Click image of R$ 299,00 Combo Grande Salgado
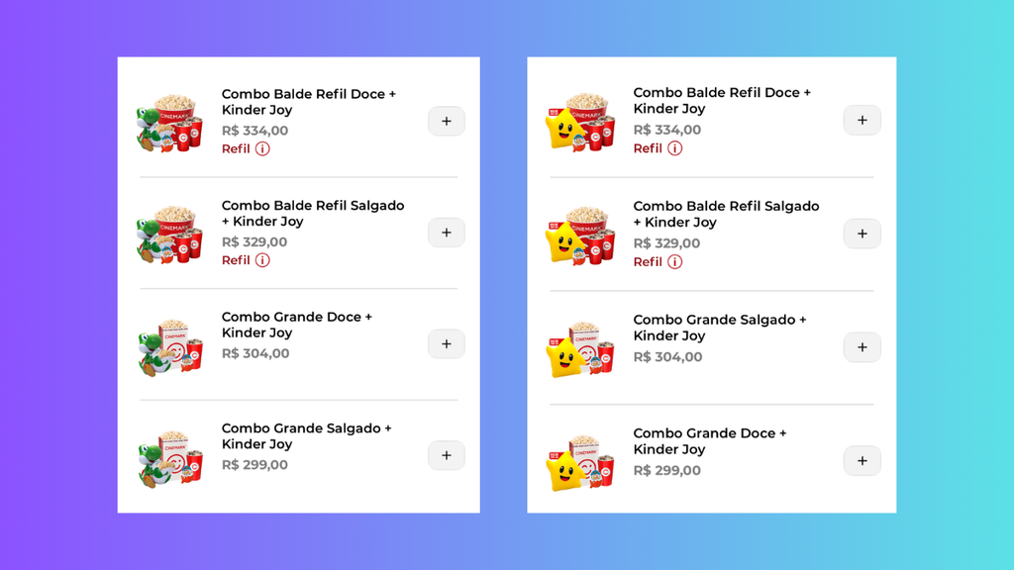This screenshot has height=570, width=1014. pyautogui.click(x=169, y=457)
